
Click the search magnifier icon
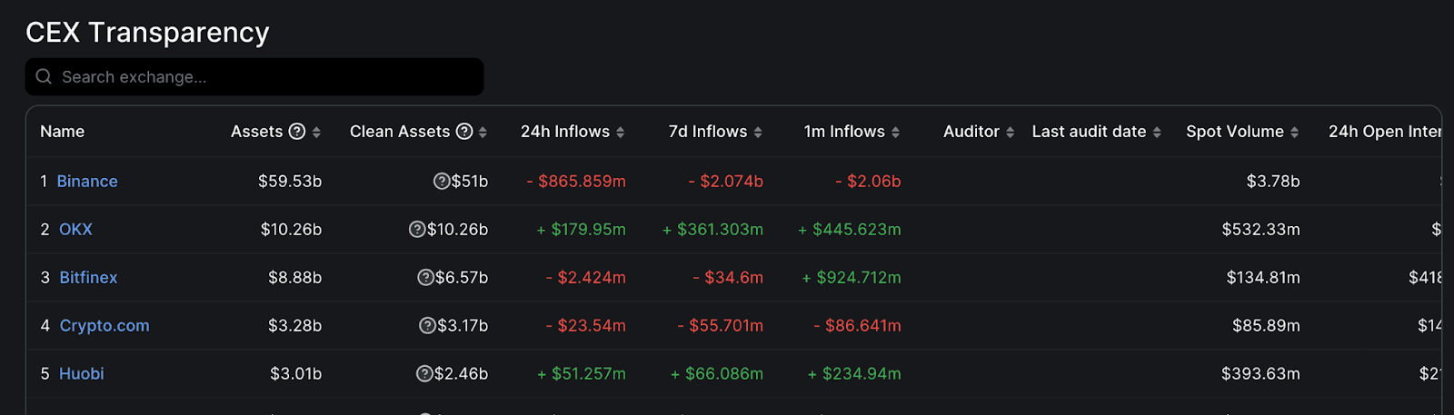coord(44,76)
